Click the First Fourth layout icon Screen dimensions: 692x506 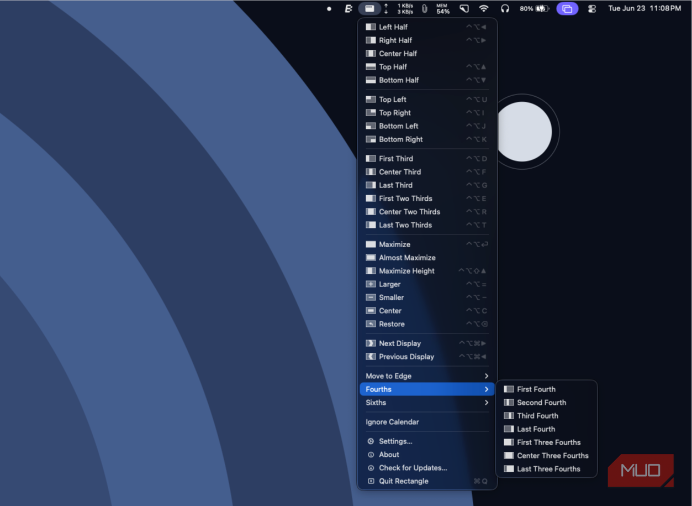509,389
